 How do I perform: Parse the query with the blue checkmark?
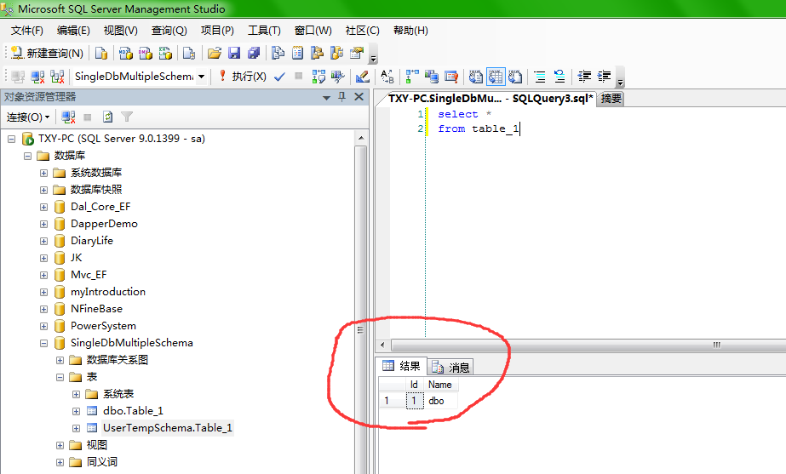[279, 77]
